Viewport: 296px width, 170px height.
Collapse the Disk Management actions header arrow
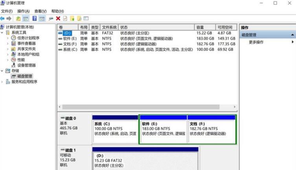point(292,35)
